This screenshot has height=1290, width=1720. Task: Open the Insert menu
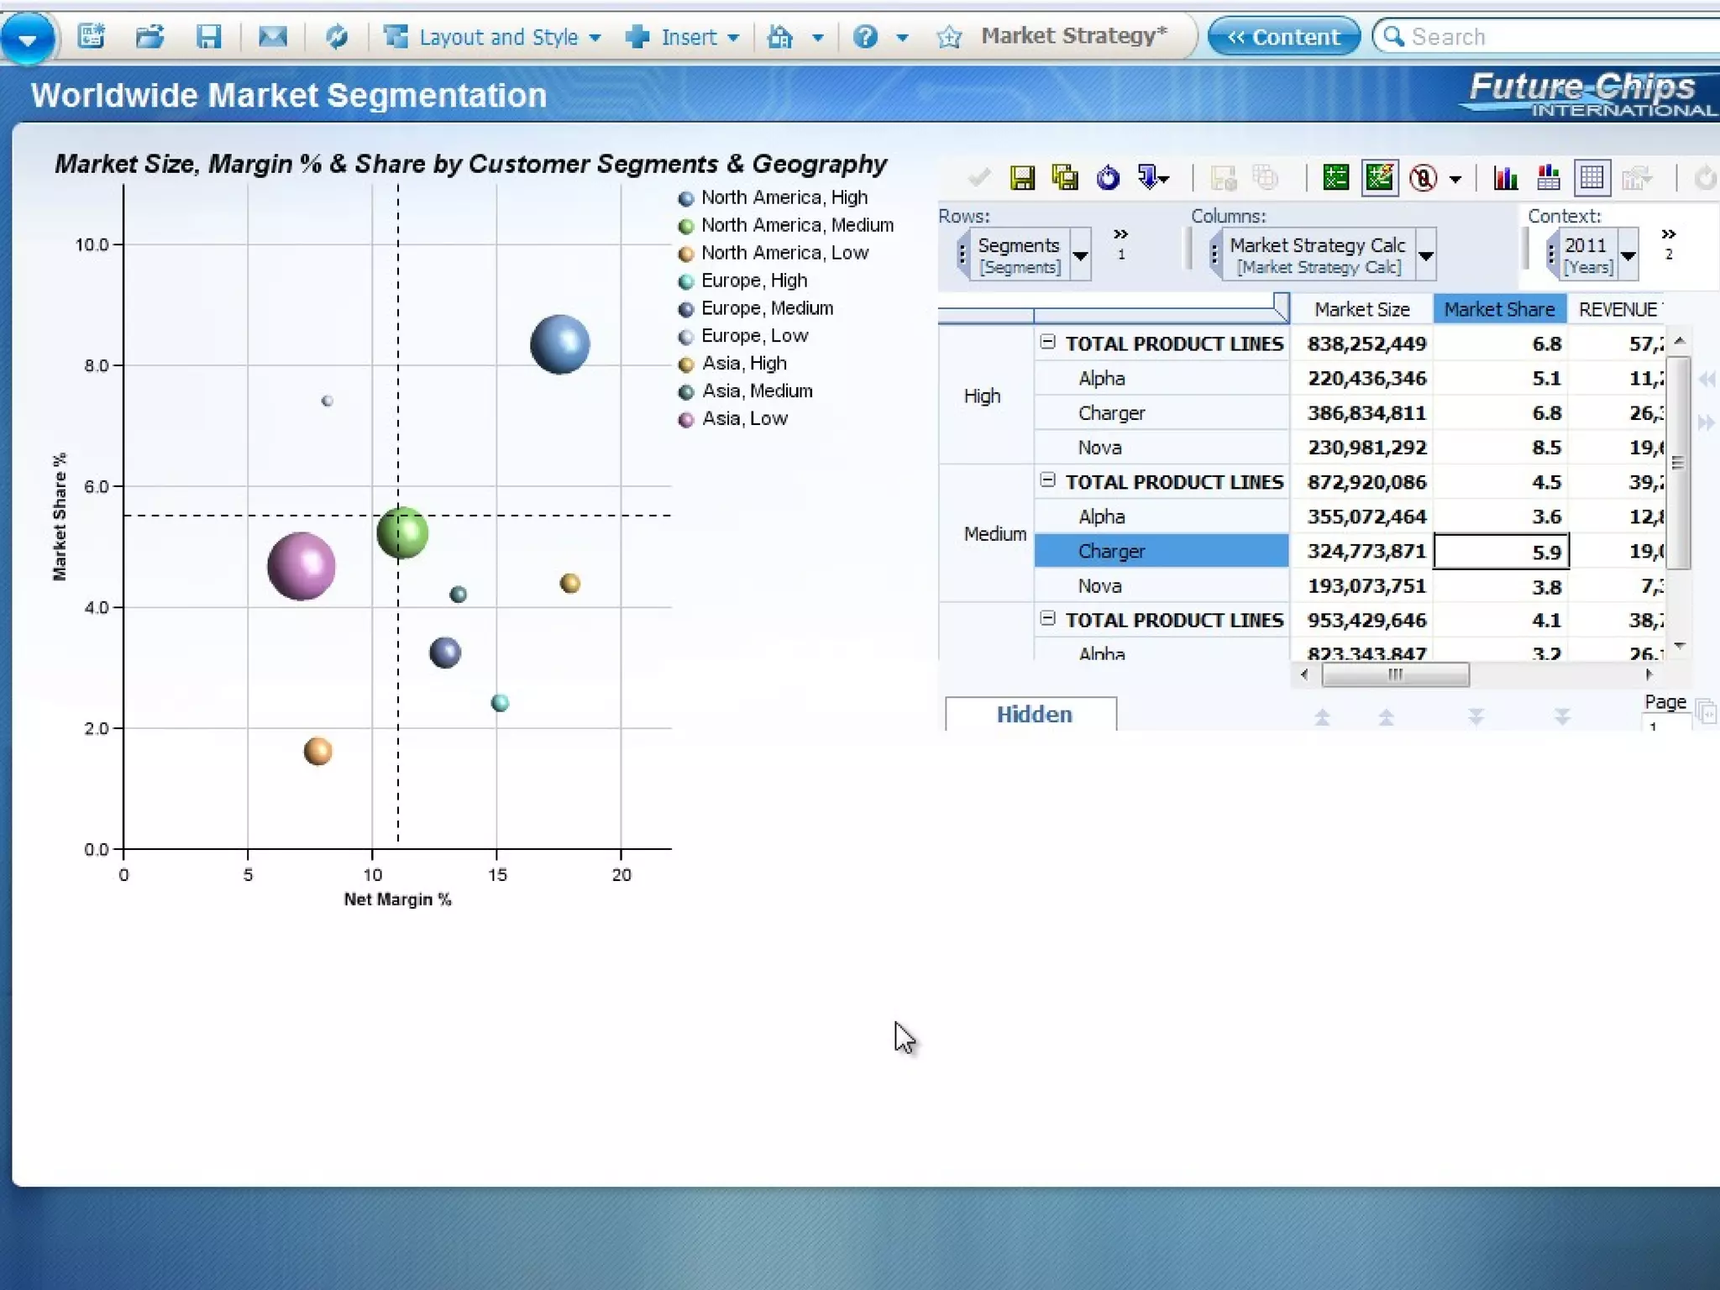click(689, 37)
